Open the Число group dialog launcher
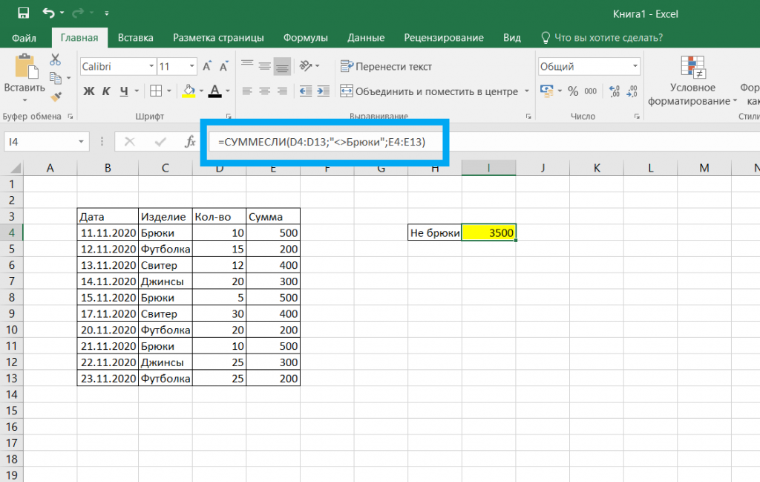Viewport: 760px width, 482px height. coord(636,117)
